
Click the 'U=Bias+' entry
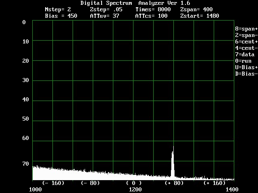coord(246,67)
